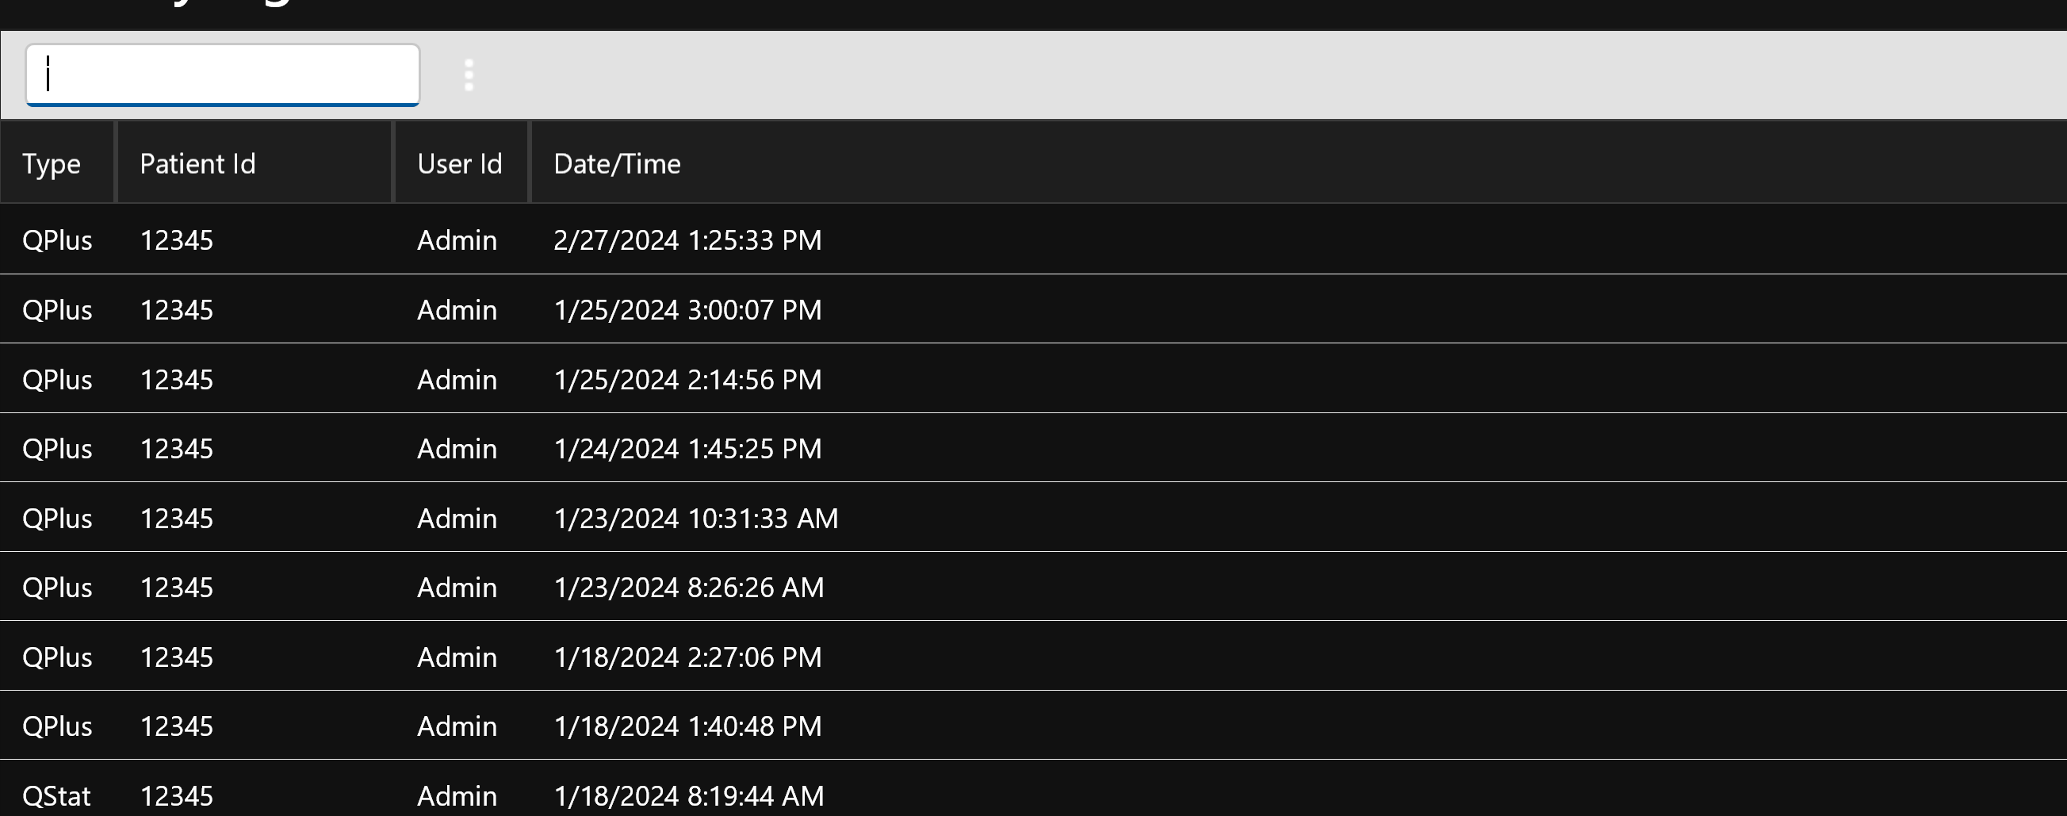Click Patient Id 12345 in the top row
The width and height of the screenshot is (2067, 816).
coord(178,240)
